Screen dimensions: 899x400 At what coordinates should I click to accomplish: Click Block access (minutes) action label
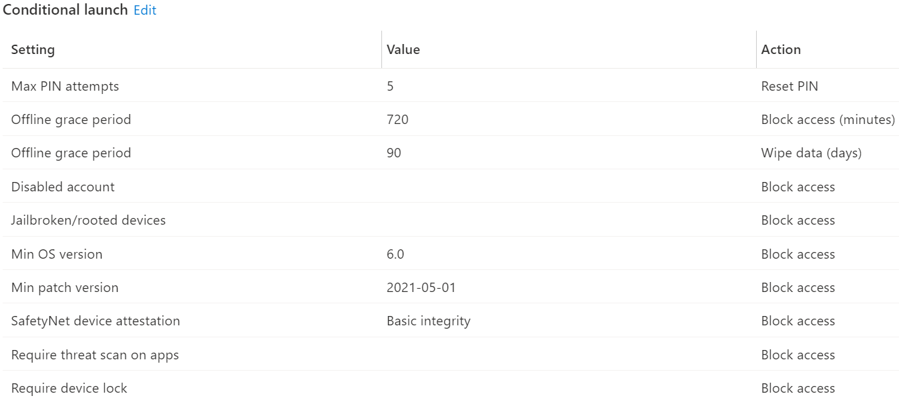coord(828,119)
